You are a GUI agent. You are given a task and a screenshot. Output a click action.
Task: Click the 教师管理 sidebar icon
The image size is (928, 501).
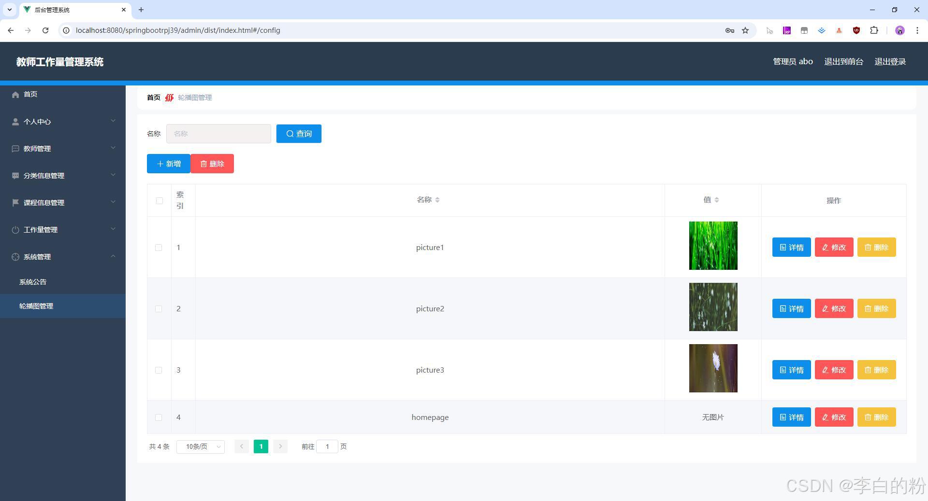tap(15, 149)
